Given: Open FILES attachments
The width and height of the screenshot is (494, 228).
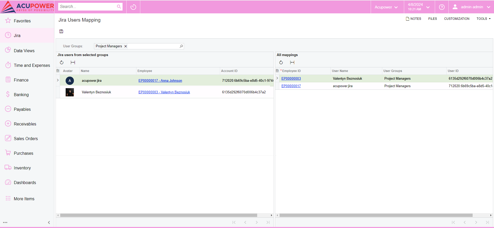Looking at the screenshot, I should tap(432, 19).
